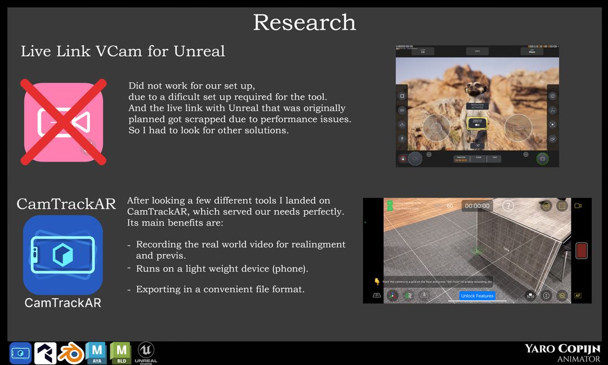Viewport: 608px width, 365px height.
Task: Open the help question mark in CamTrackAR
Action: 508,205
